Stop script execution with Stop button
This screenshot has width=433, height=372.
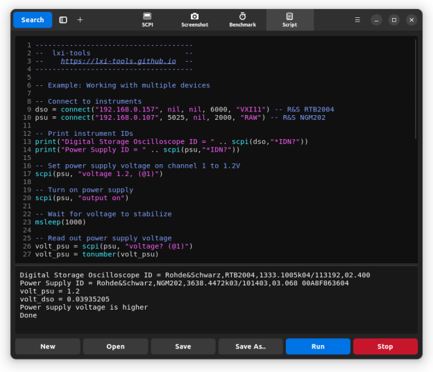385,346
